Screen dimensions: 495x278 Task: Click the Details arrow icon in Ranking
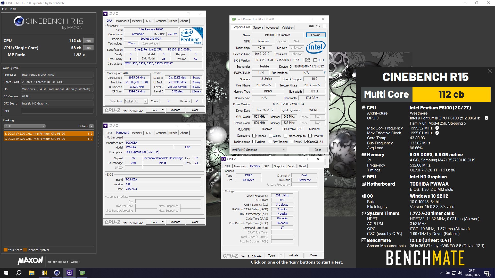[92, 126]
